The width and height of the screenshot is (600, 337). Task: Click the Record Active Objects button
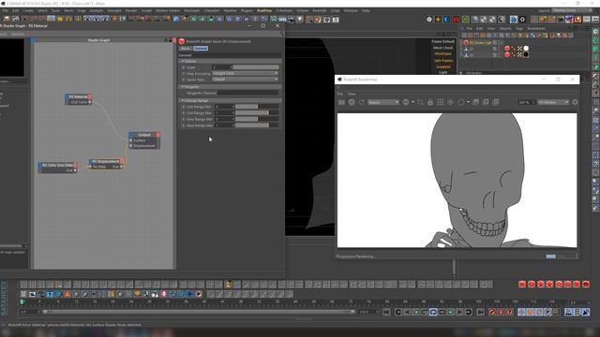(x=492, y=312)
